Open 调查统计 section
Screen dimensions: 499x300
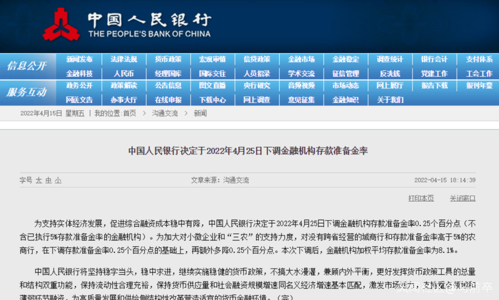coord(390,59)
